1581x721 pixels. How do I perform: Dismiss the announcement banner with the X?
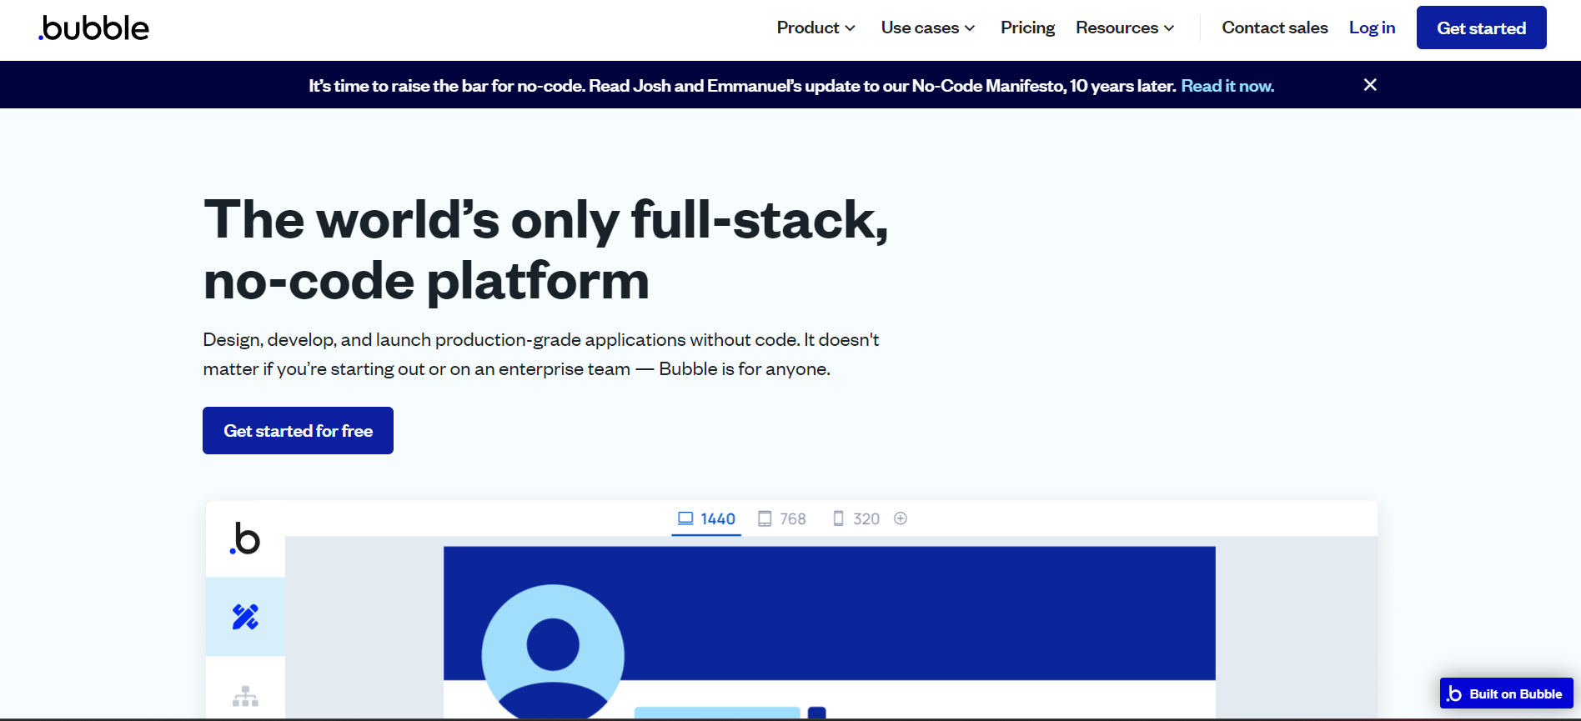click(1370, 85)
